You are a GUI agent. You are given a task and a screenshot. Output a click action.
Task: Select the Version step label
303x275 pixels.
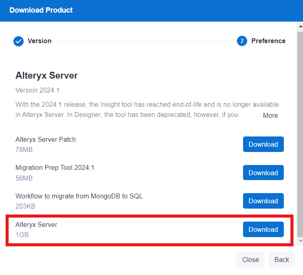(x=40, y=41)
